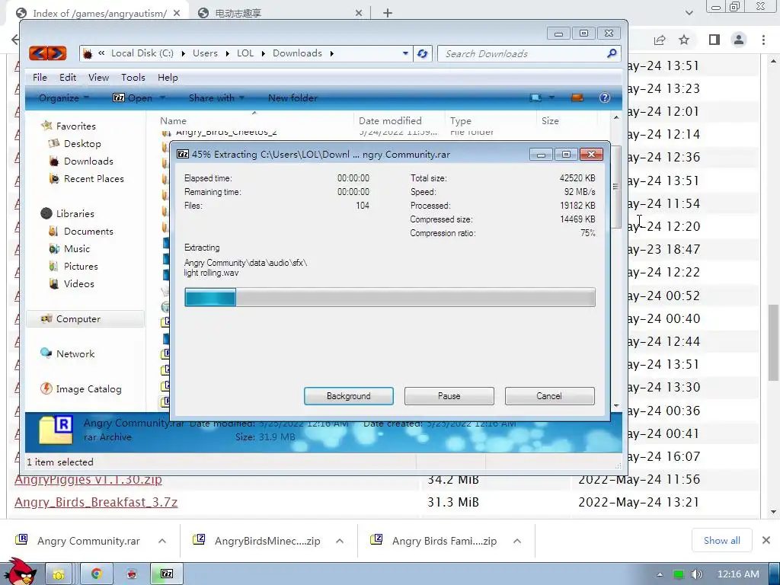Viewport: 780px width, 585px height.
Task: Click the Explorer back arrow
Action: [38, 53]
